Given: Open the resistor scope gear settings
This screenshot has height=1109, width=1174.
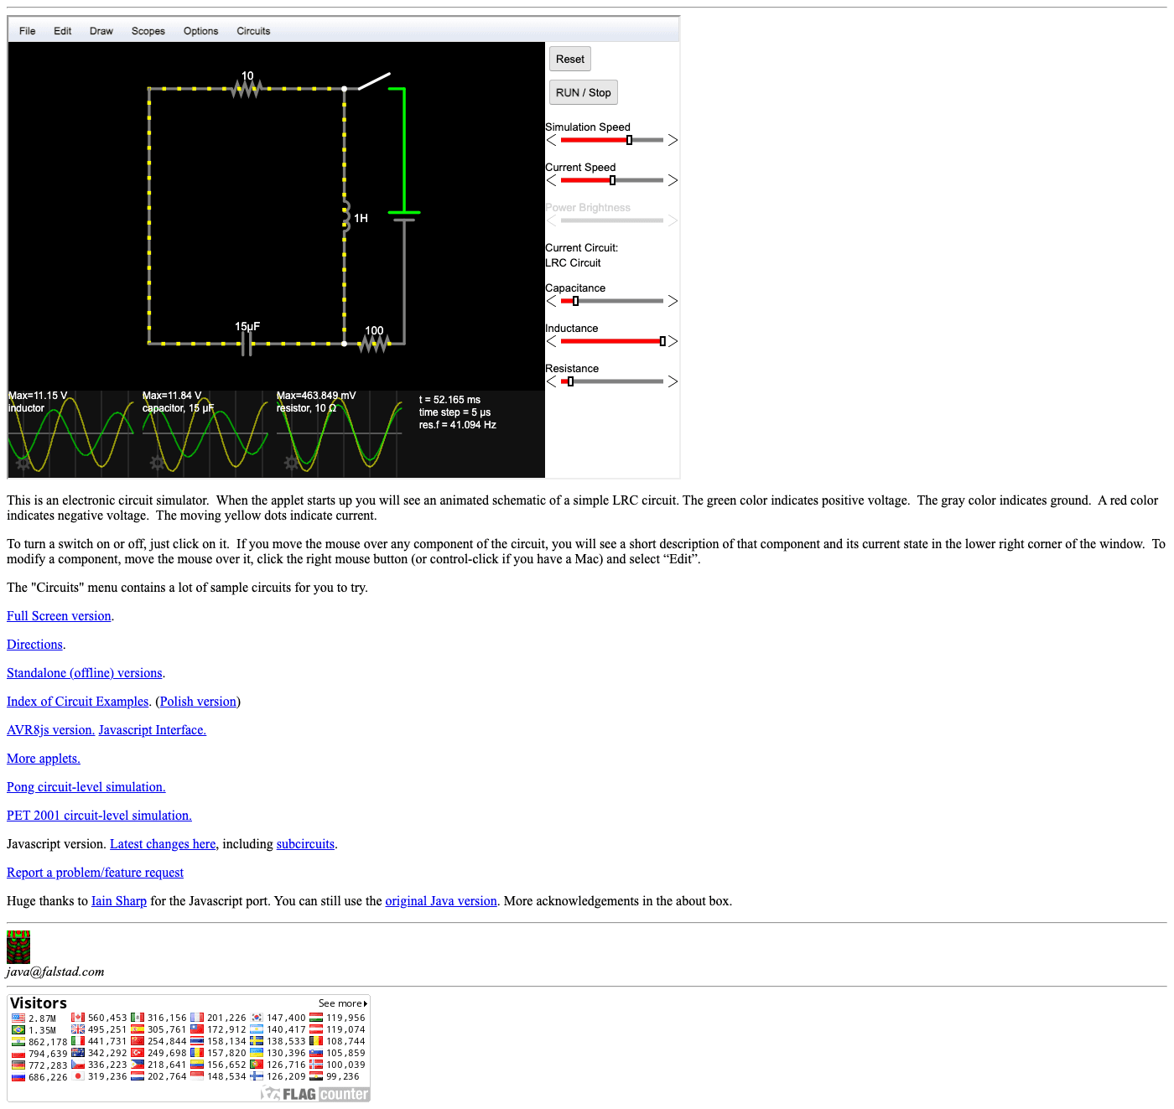Looking at the screenshot, I should pos(291,463).
